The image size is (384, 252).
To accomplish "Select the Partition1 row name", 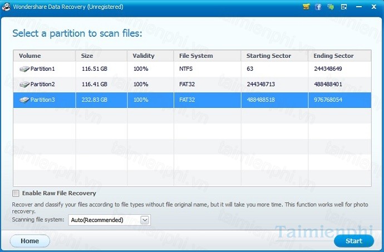I will point(43,69).
